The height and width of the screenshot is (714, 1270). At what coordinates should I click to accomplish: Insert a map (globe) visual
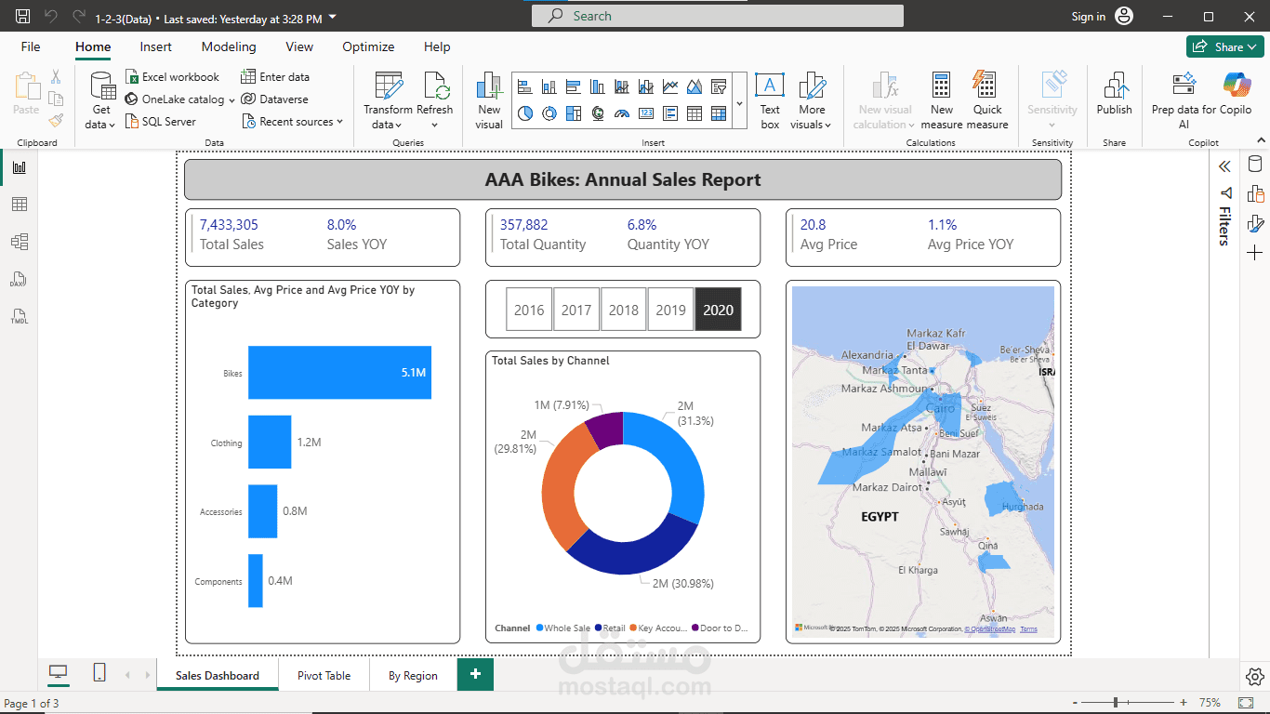click(x=597, y=113)
